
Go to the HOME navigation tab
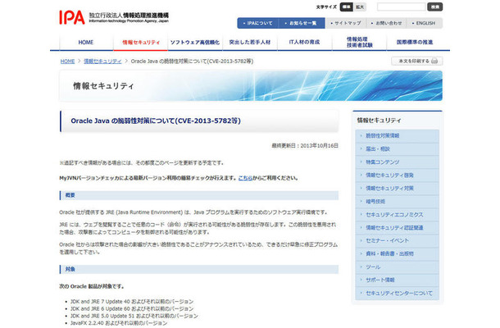coord(86,42)
